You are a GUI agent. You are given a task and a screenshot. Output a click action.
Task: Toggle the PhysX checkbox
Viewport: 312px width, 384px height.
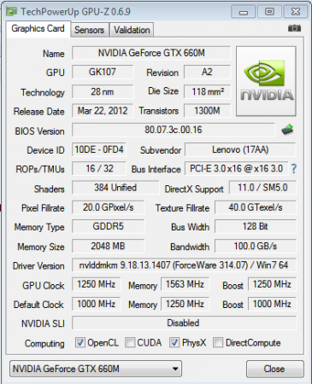pyautogui.click(x=174, y=342)
